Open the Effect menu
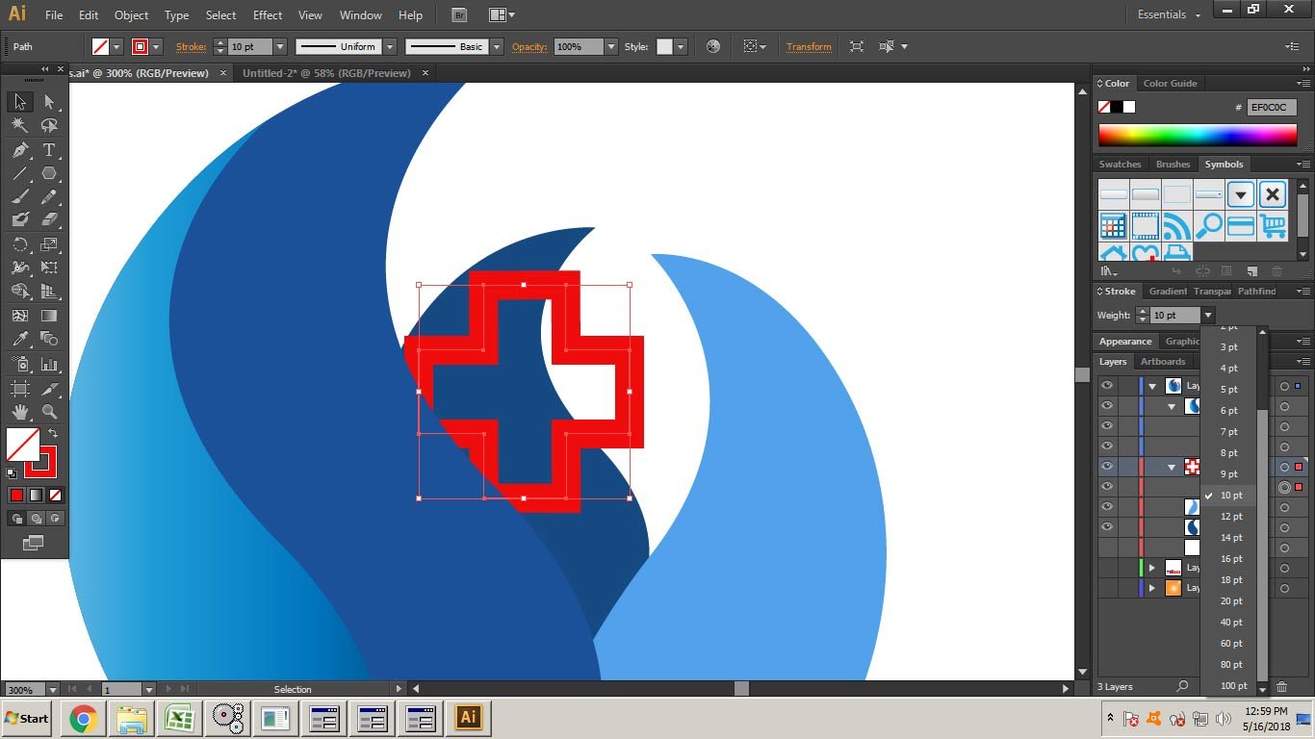The image size is (1315, 739). pyautogui.click(x=268, y=15)
